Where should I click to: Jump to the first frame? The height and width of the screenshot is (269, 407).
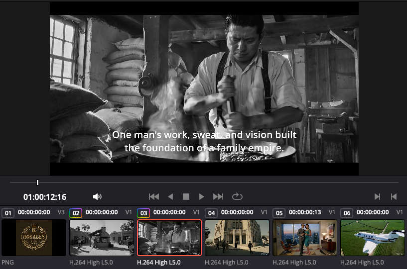tap(154, 197)
